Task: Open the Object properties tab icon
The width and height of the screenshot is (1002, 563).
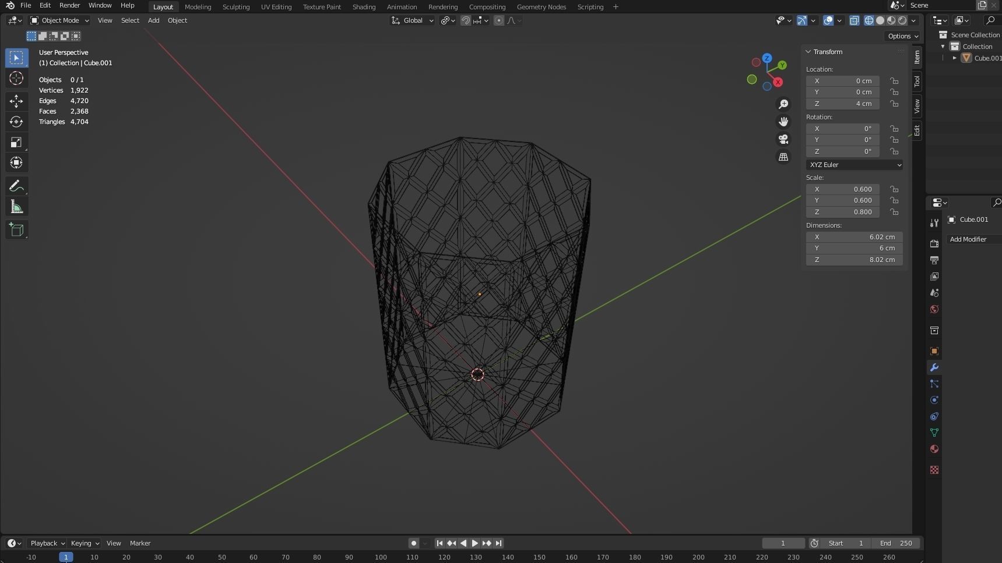Action: pyautogui.click(x=934, y=351)
